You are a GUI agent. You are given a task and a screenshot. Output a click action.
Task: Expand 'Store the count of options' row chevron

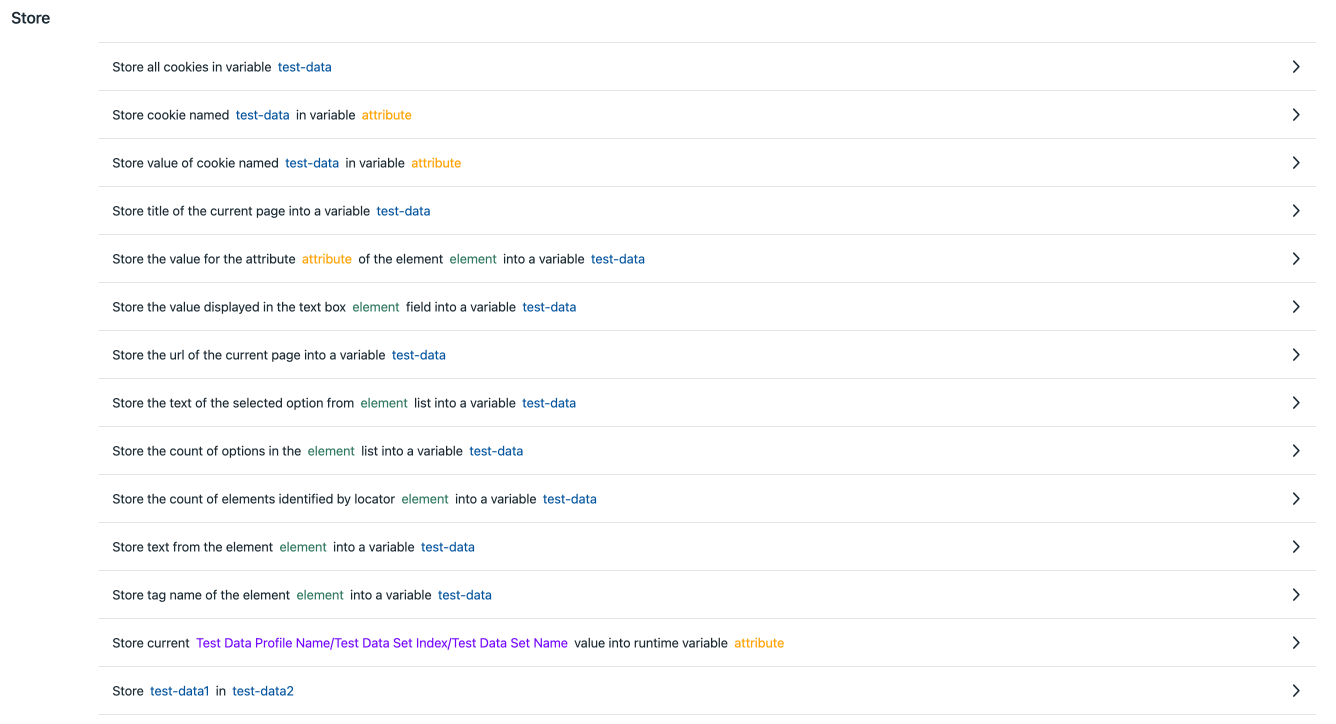tap(1295, 450)
